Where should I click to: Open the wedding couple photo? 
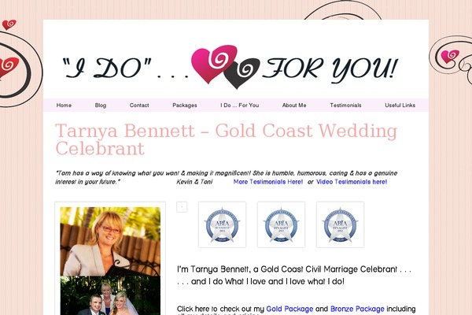click(x=110, y=295)
